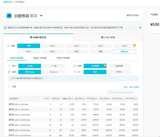This screenshot has width=160, height=137.
Task: Select row 通用型 (g5) ecs.g5.2xlarge
Action: click(x=73, y=115)
